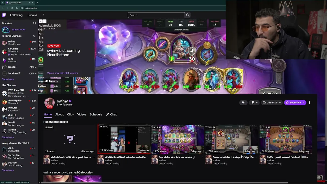Switch to the Home channel tab
Screen dimensions: 327x184
(48, 114)
